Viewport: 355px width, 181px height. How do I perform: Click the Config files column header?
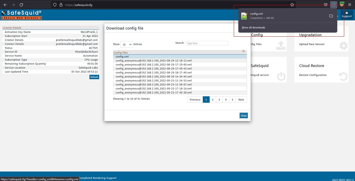(x=180, y=52)
